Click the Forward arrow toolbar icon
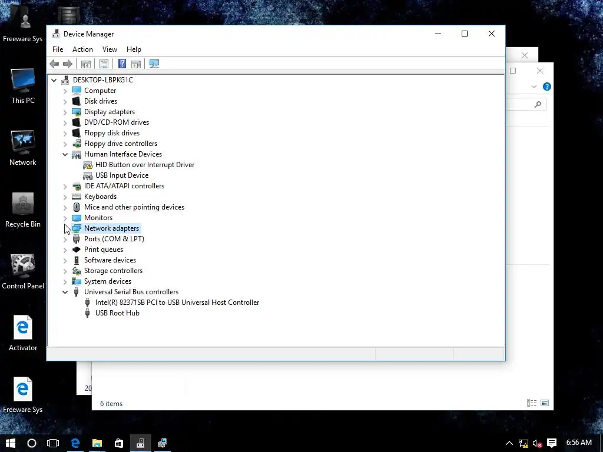The height and width of the screenshot is (452, 603). (68, 64)
